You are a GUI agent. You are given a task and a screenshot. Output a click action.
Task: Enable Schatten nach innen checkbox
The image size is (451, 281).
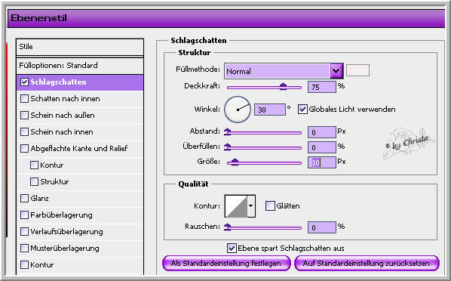[24, 99]
